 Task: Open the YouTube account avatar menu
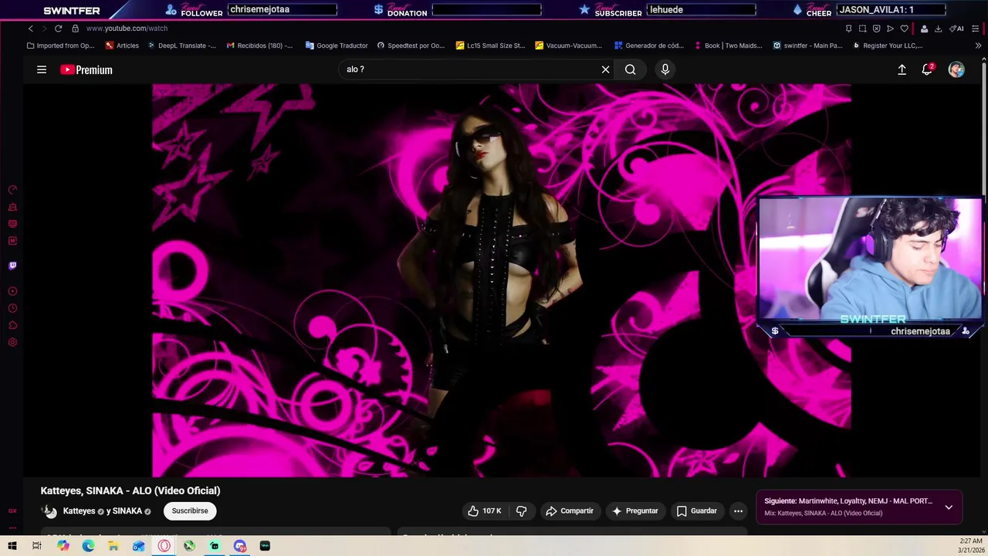956,69
